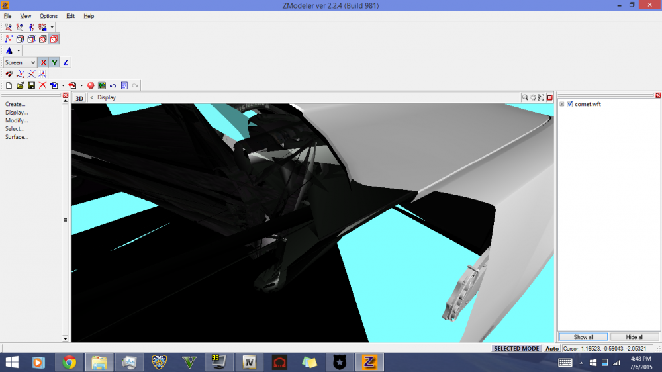Viewport: 662px width, 372px height.
Task: Open the Screen axis combo box
Action: (20, 62)
